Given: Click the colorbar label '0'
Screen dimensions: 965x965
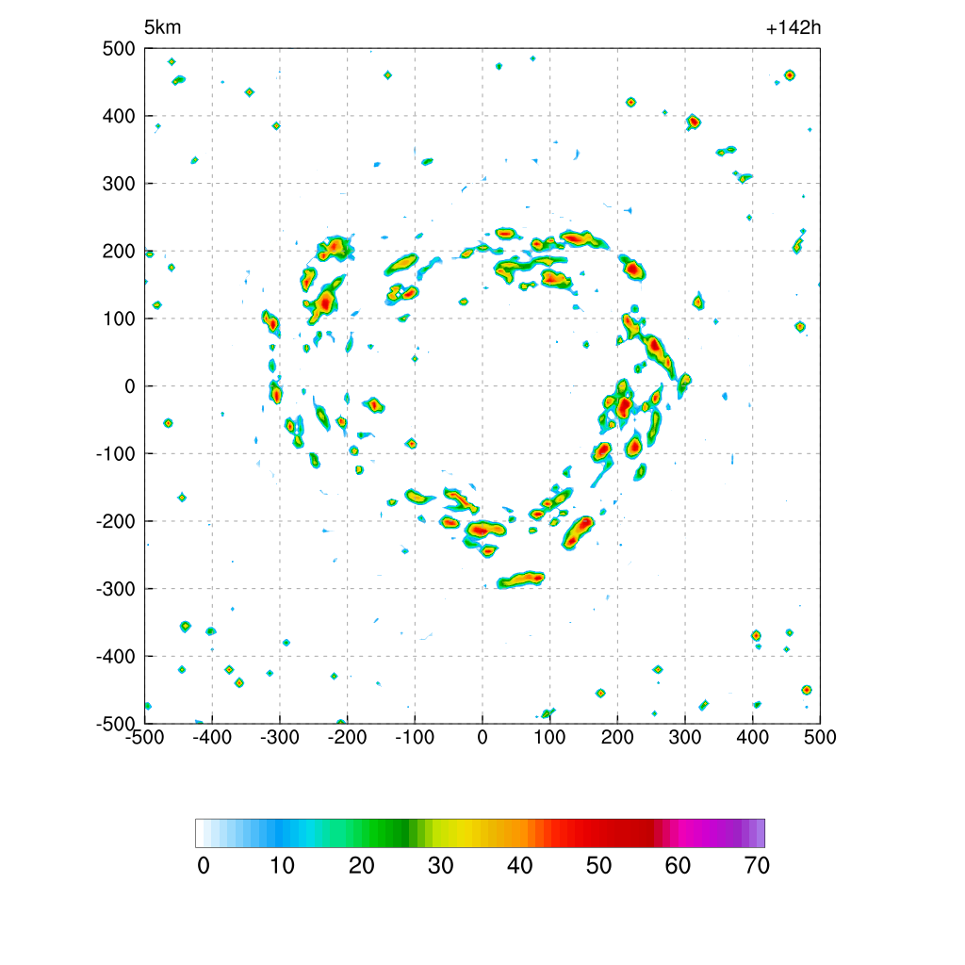Looking at the screenshot, I should tap(204, 866).
